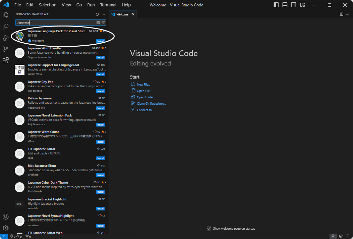Screen dimensions: 353x239
Task: Open the notifications bell
Action: [x=348, y=236]
